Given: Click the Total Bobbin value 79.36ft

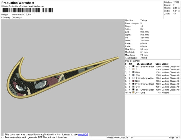Looking at the screenshot, I should tap(144, 58).
